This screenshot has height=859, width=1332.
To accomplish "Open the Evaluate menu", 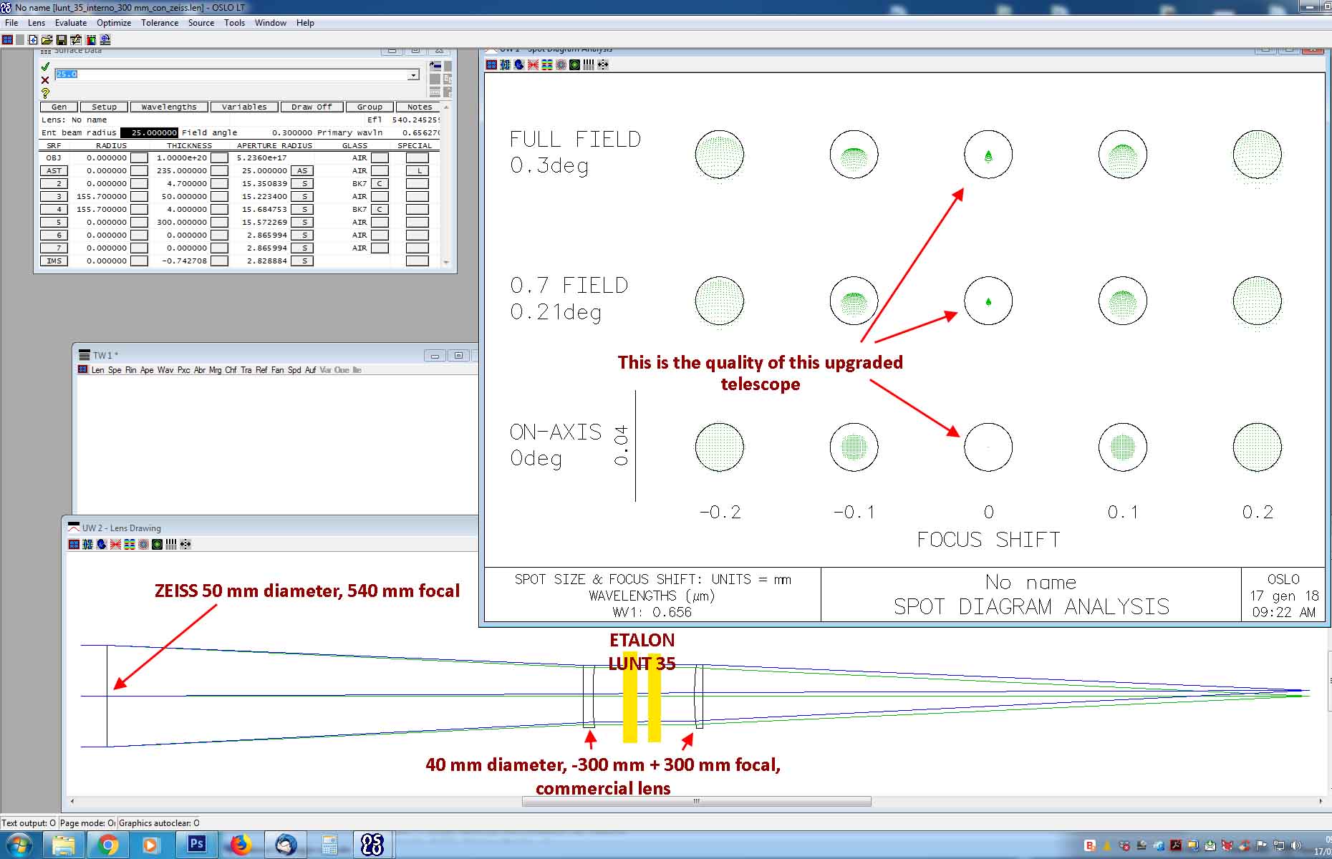I will [71, 23].
